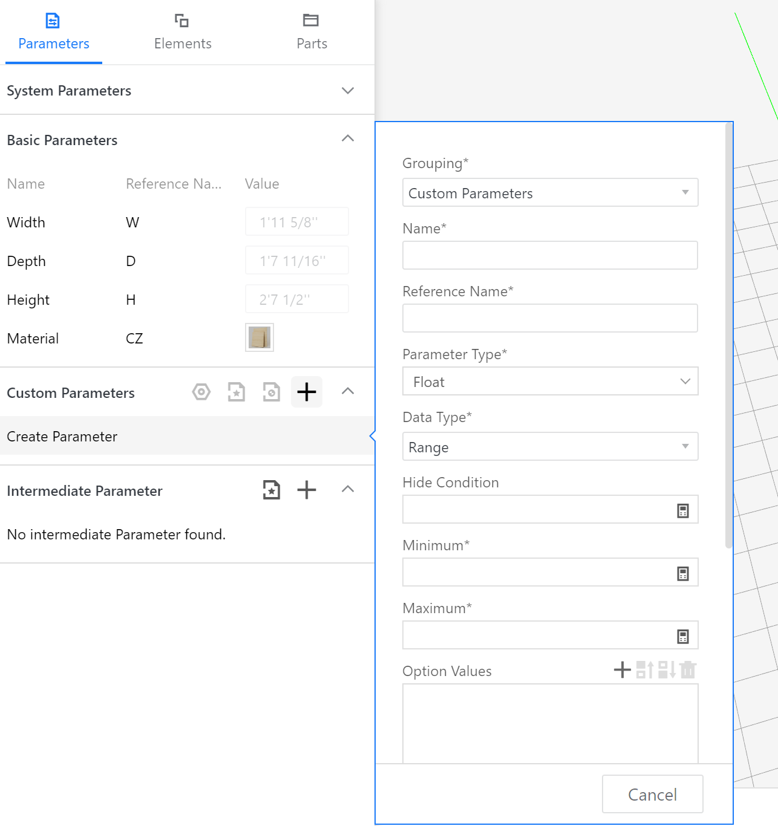Click the Height value field

click(x=297, y=299)
